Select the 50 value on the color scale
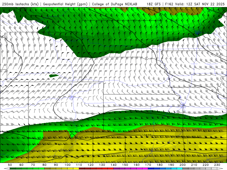Viewport: 227px width, 170px height. point(10,165)
